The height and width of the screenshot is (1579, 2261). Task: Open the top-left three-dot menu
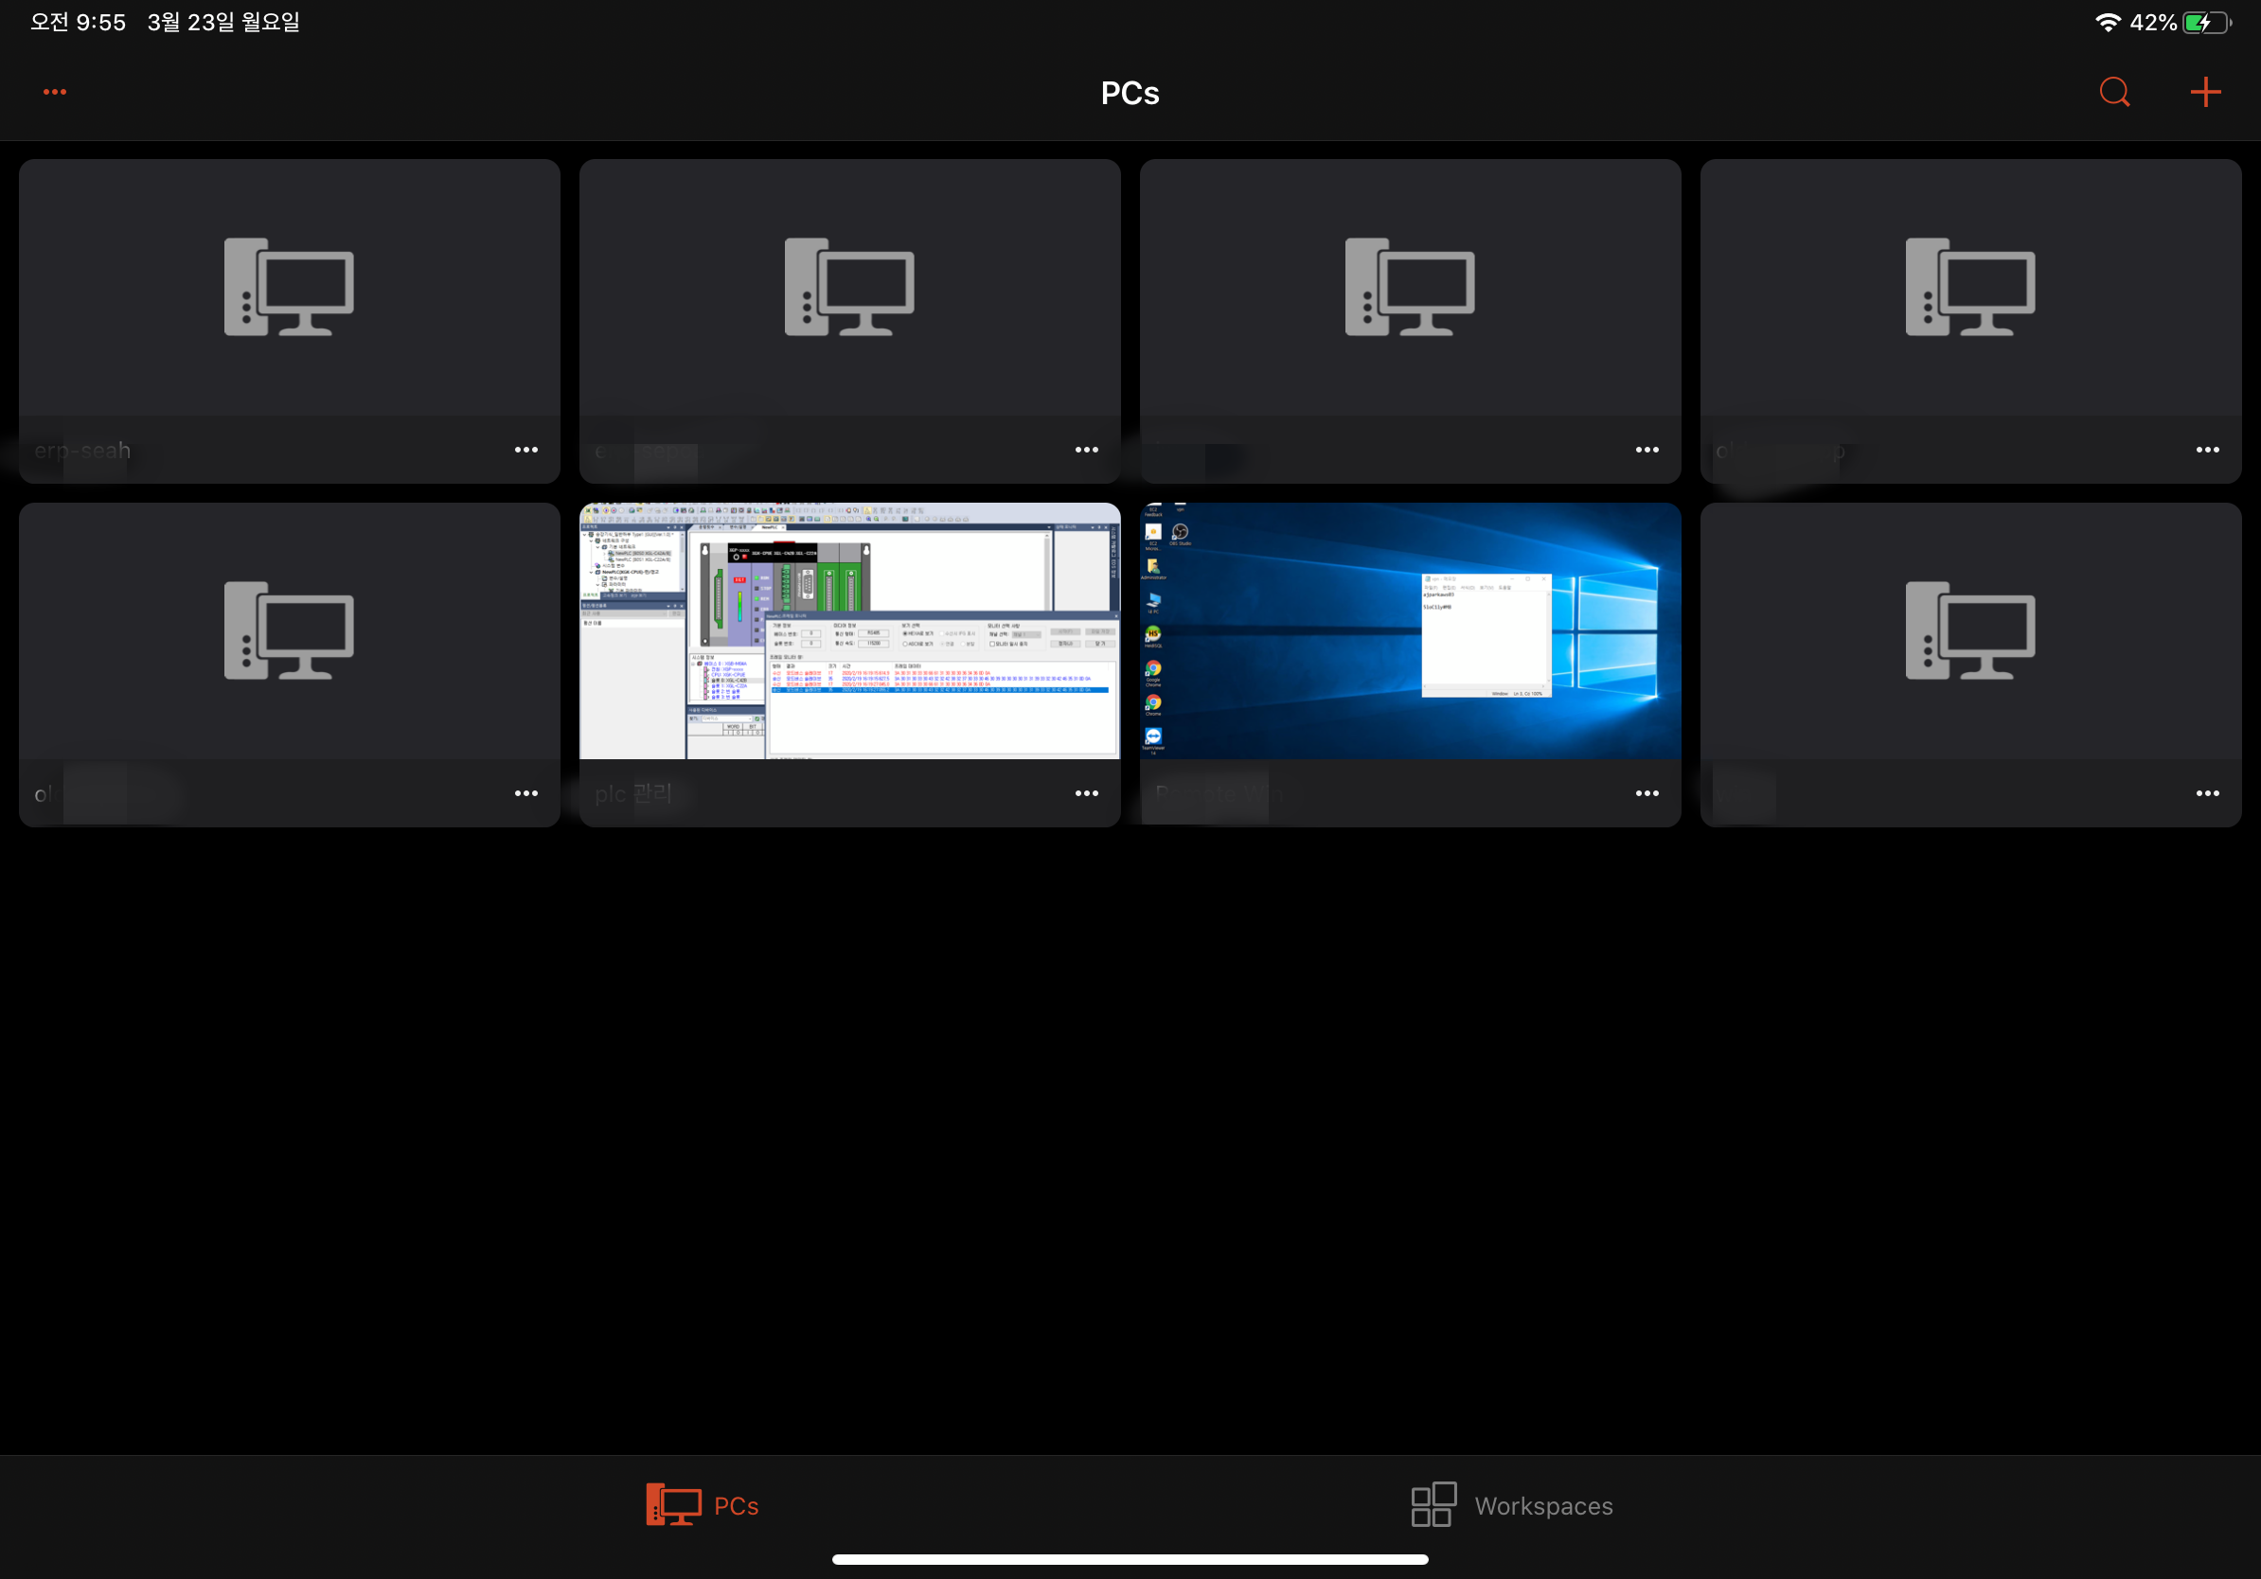[55, 93]
